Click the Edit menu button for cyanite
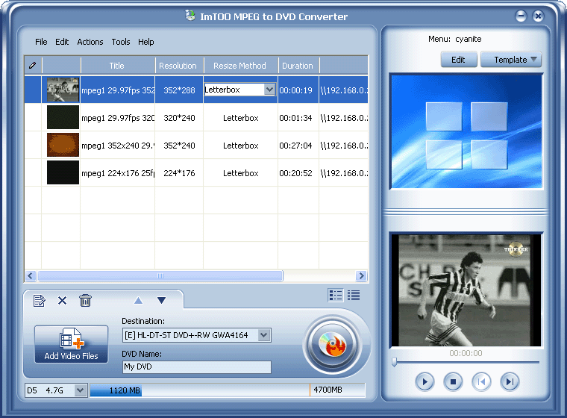The width and height of the screenshot is (567, 418). 458,60
